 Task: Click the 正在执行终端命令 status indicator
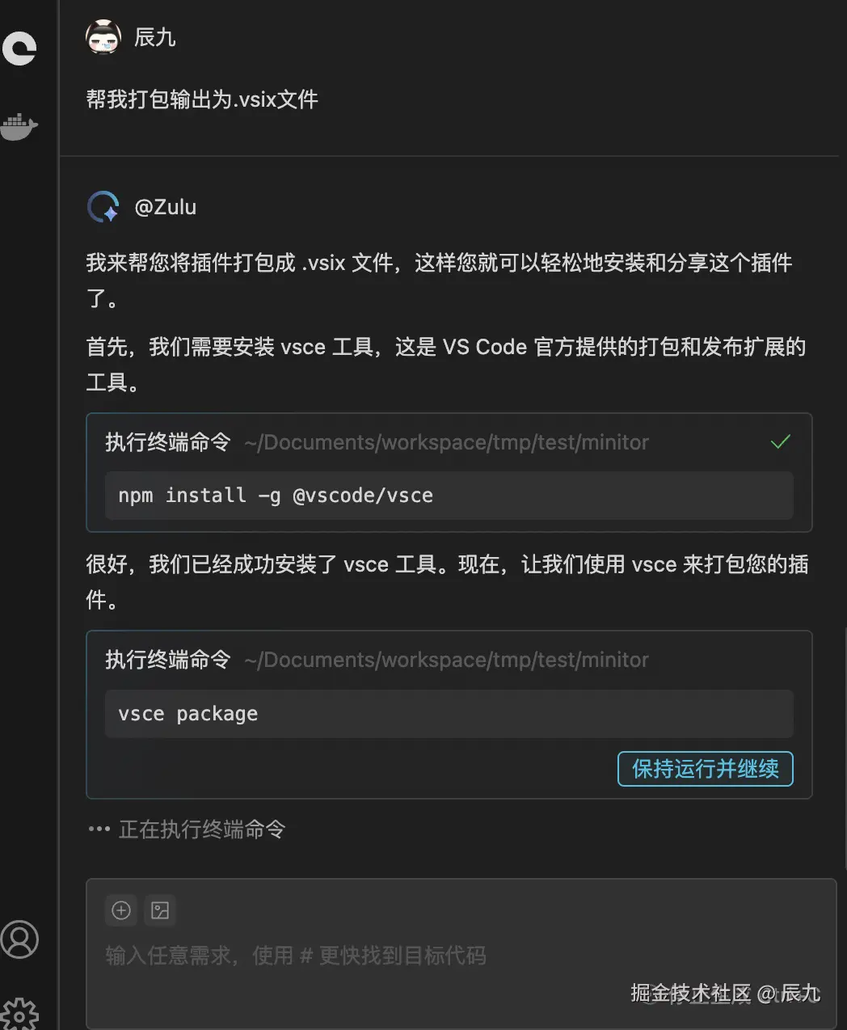(188, 829)
